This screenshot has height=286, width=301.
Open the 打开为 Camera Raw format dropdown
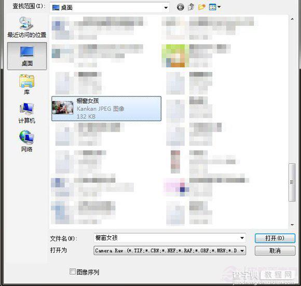(170, 251)
